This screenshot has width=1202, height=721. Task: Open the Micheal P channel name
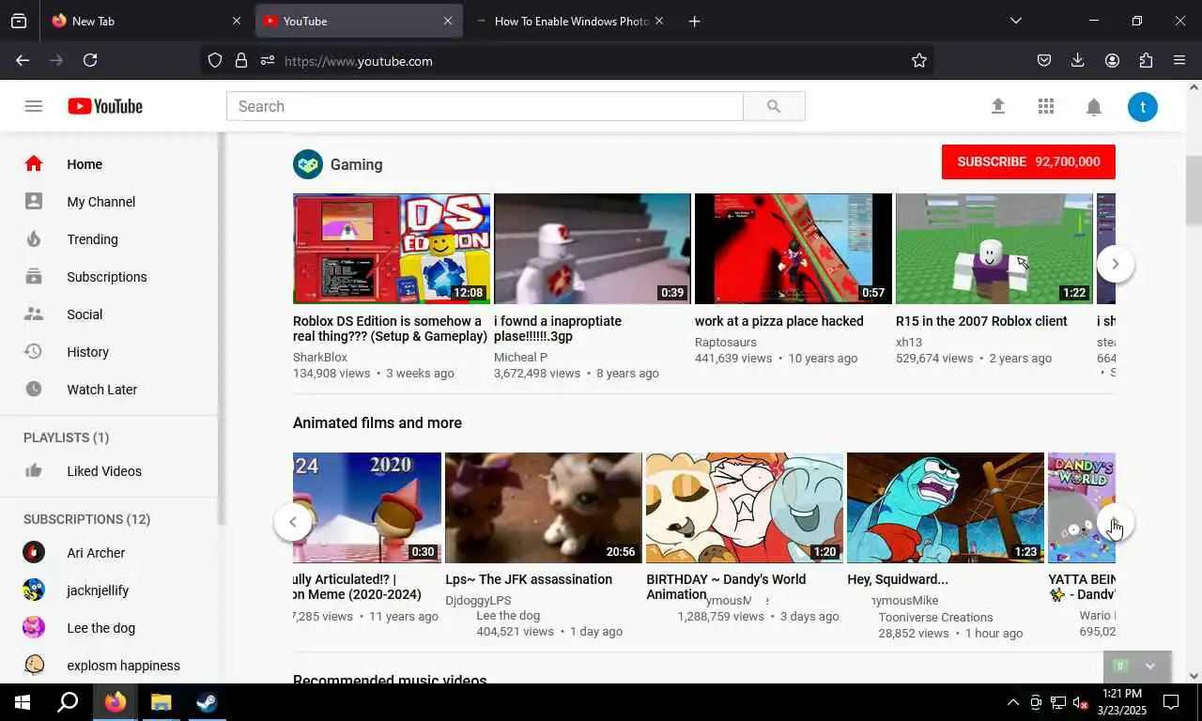point(520,358)
